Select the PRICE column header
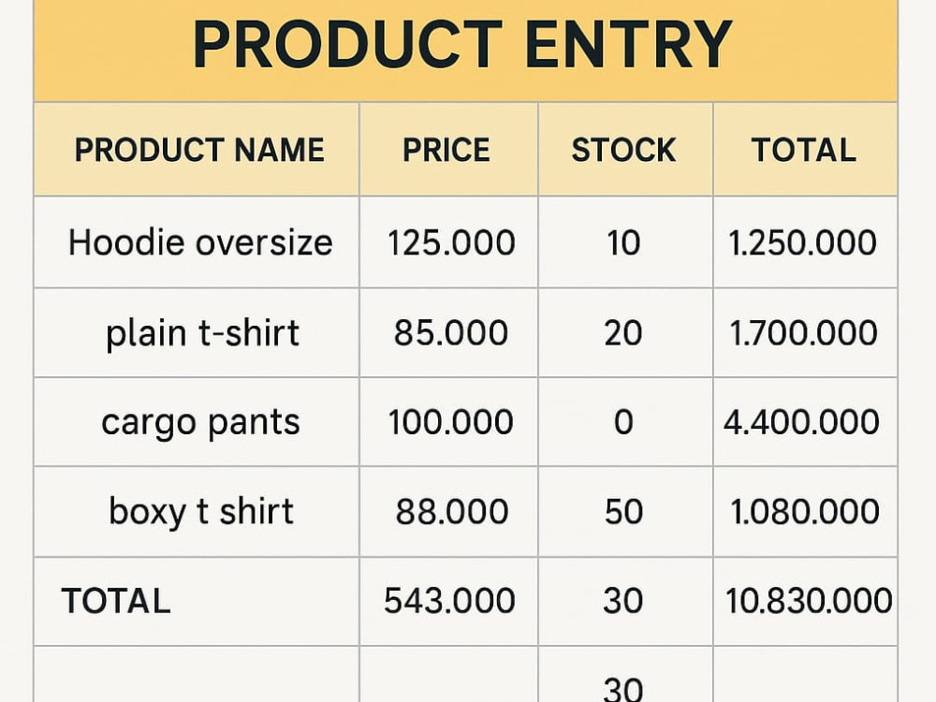936x702 pixels. point(448,149)
